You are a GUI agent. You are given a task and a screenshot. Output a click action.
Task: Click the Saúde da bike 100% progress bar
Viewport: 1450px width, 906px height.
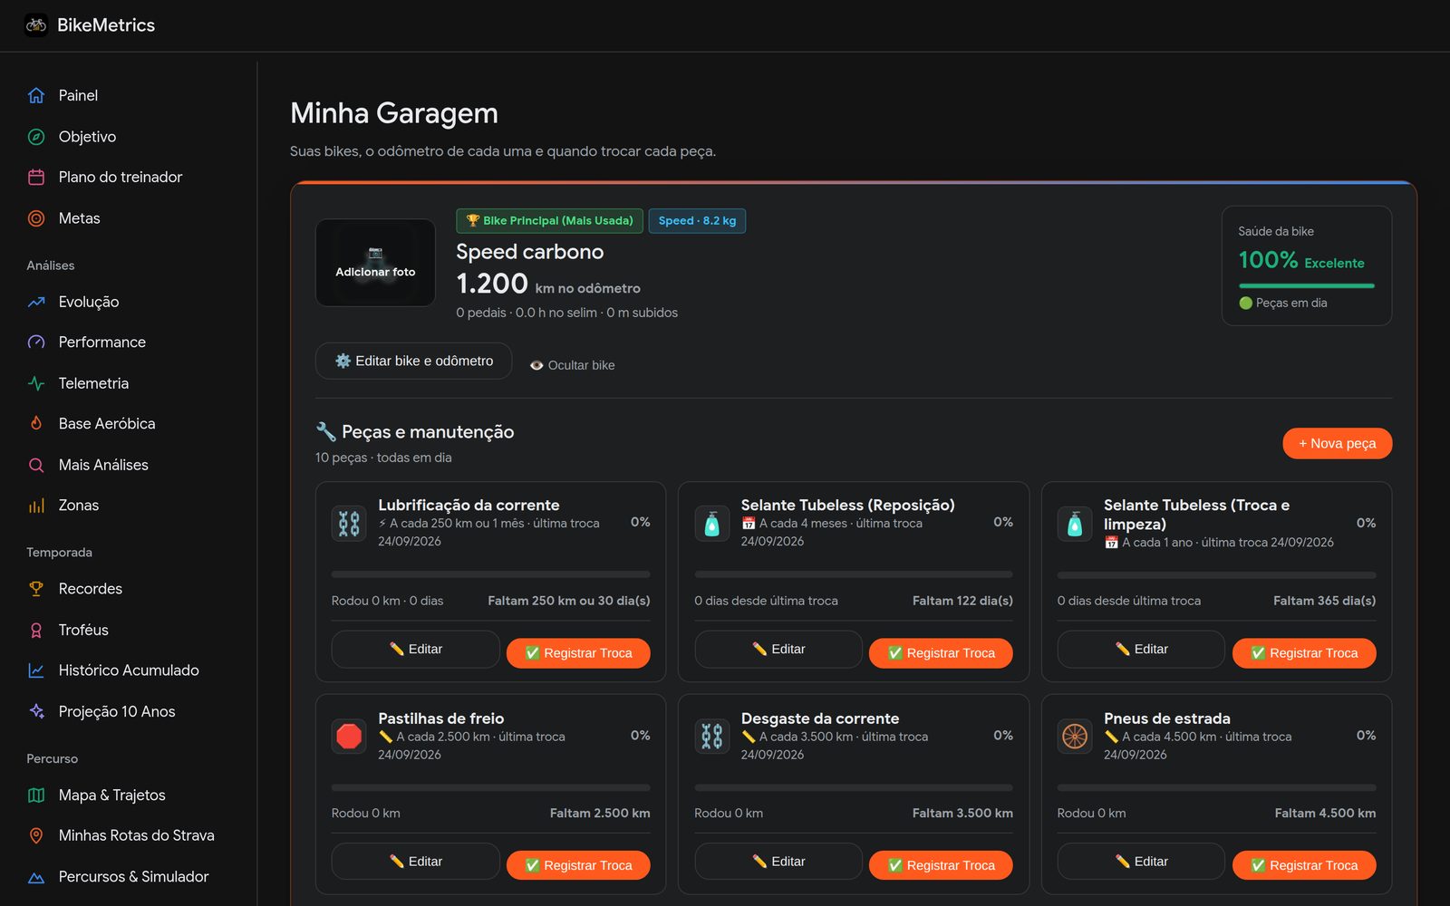pyautogui.click(x=1307, y=285)
